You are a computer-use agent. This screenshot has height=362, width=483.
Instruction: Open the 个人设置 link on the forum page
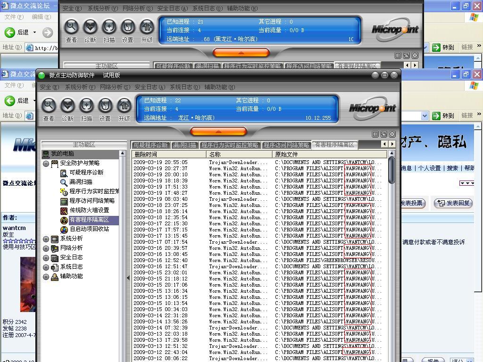pos(429,168)
